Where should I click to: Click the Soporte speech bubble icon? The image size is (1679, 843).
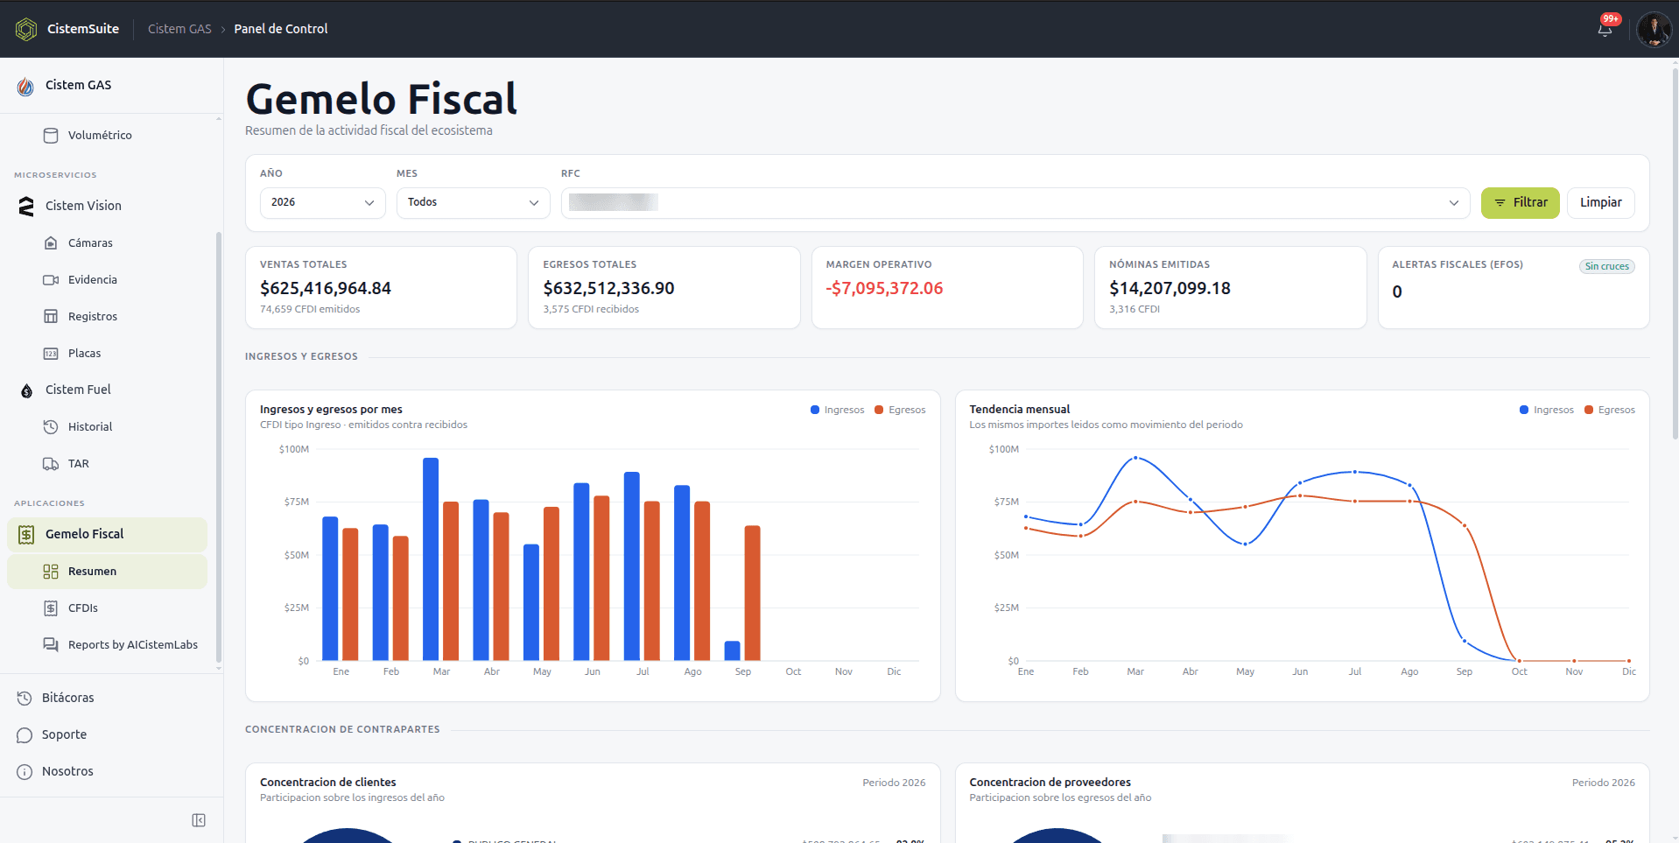tap(25, 735)
